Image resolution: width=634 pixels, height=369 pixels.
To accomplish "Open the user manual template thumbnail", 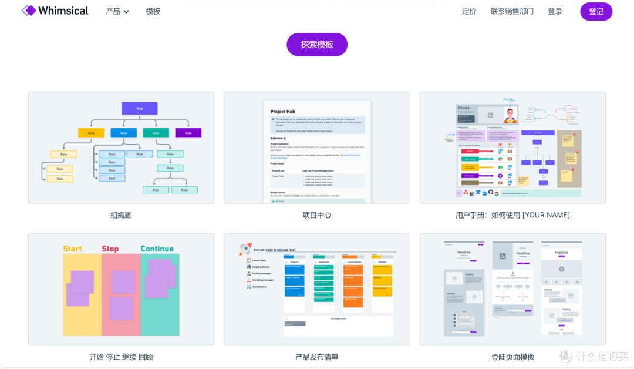I will pos(512,147).
